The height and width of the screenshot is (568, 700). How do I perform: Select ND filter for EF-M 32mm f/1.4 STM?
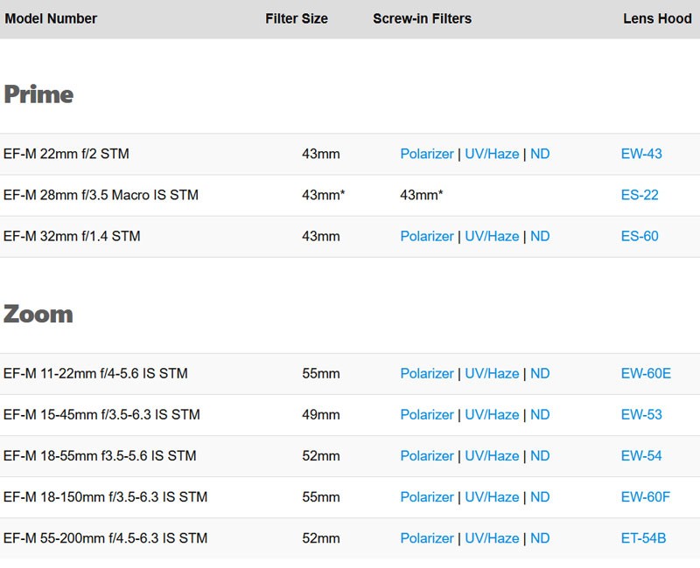point(540,236)
